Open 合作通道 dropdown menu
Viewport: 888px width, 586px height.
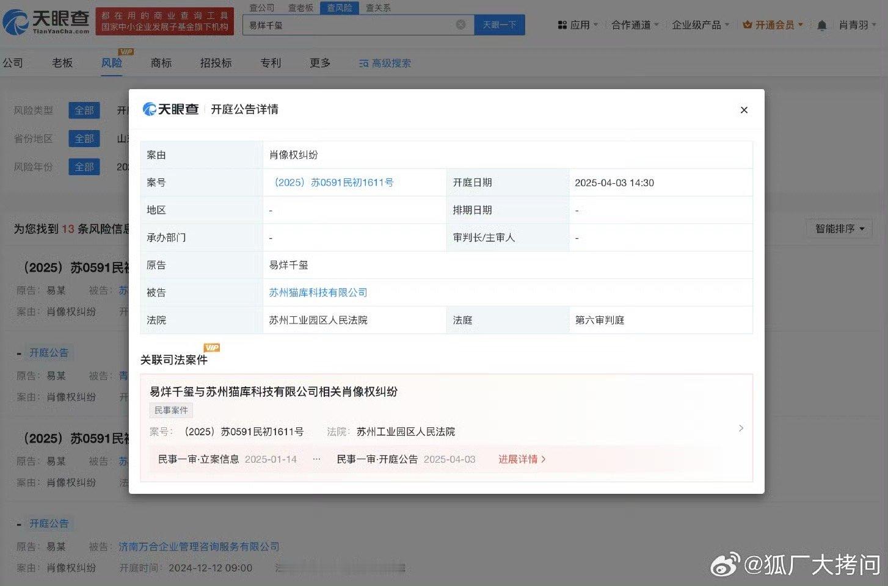coord(635,25)
